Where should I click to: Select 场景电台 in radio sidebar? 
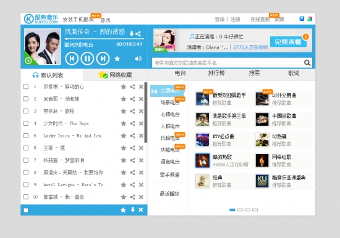tap(170, 102)
